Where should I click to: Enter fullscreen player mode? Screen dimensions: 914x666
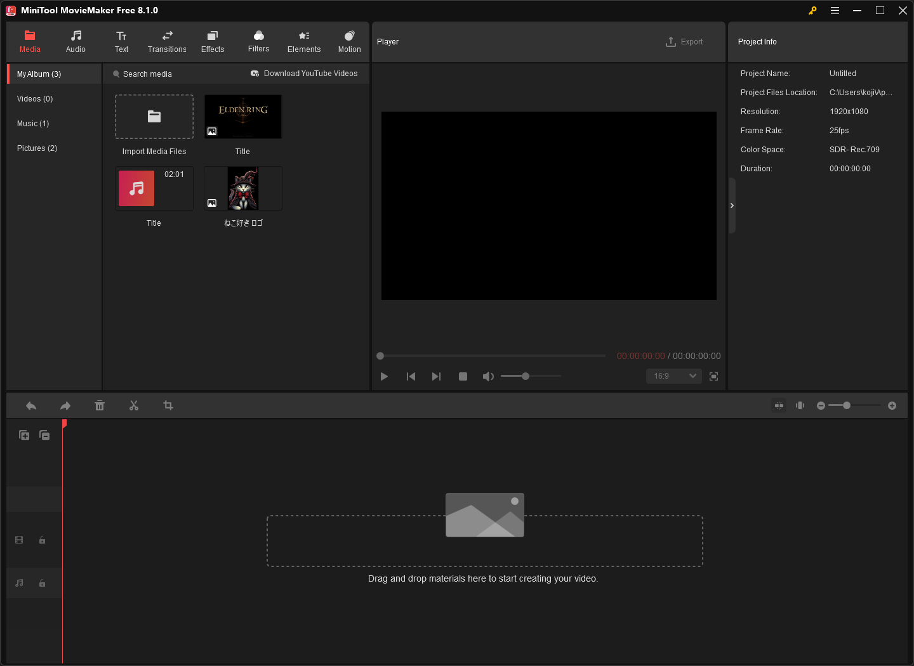tap(713, 377)
